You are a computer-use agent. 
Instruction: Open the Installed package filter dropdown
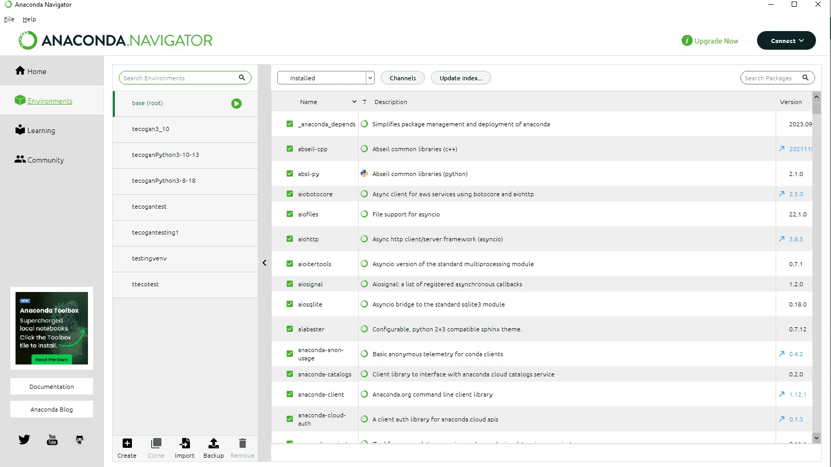tap(325, 78)
